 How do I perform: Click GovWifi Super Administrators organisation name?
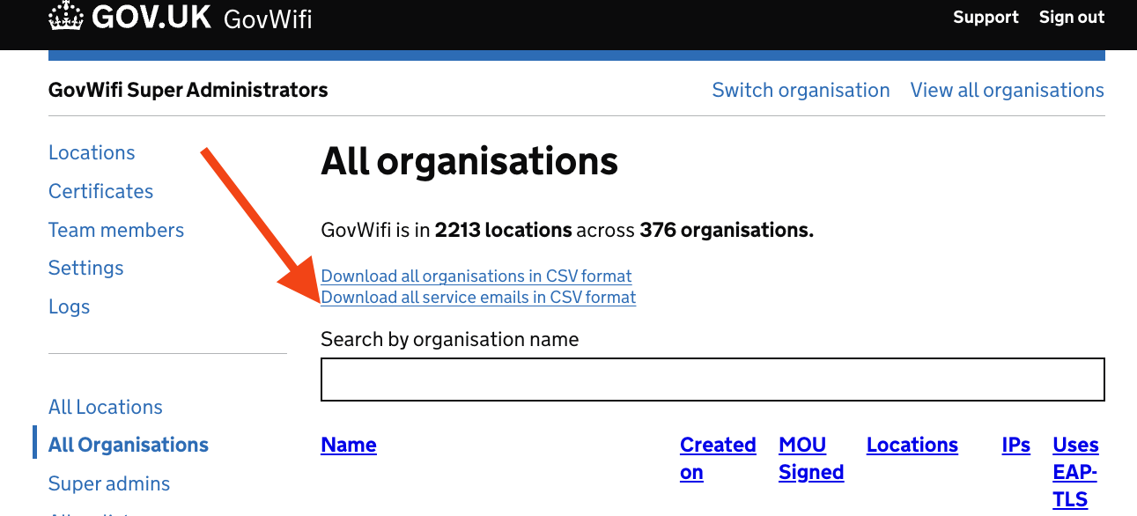tap(188, 90)
